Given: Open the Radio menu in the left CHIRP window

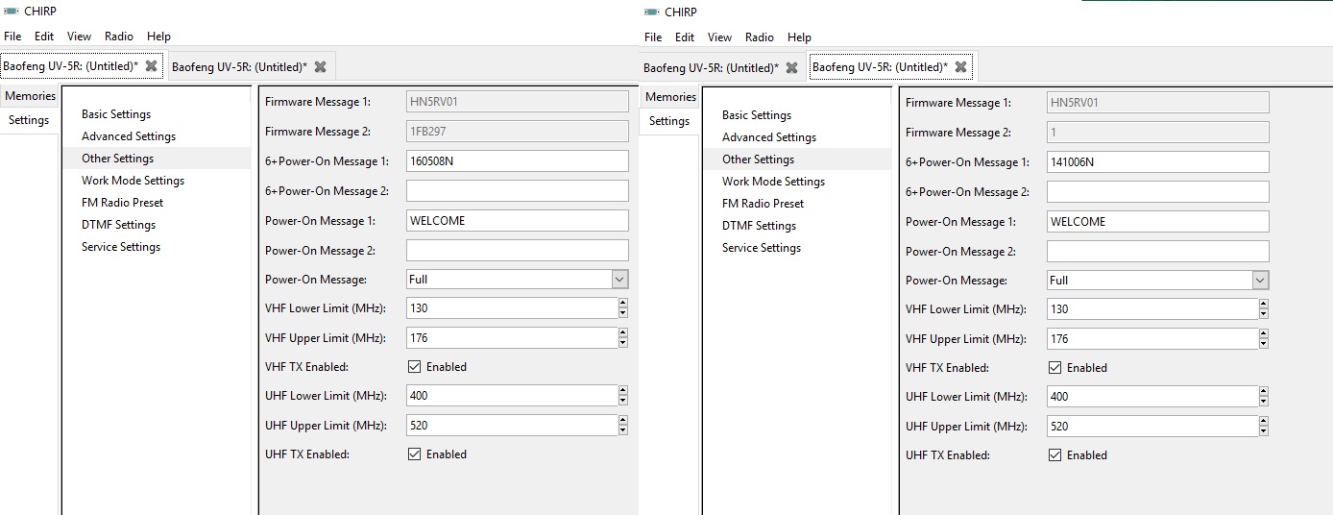Looking at the screenshot, I should click(119, 37).
